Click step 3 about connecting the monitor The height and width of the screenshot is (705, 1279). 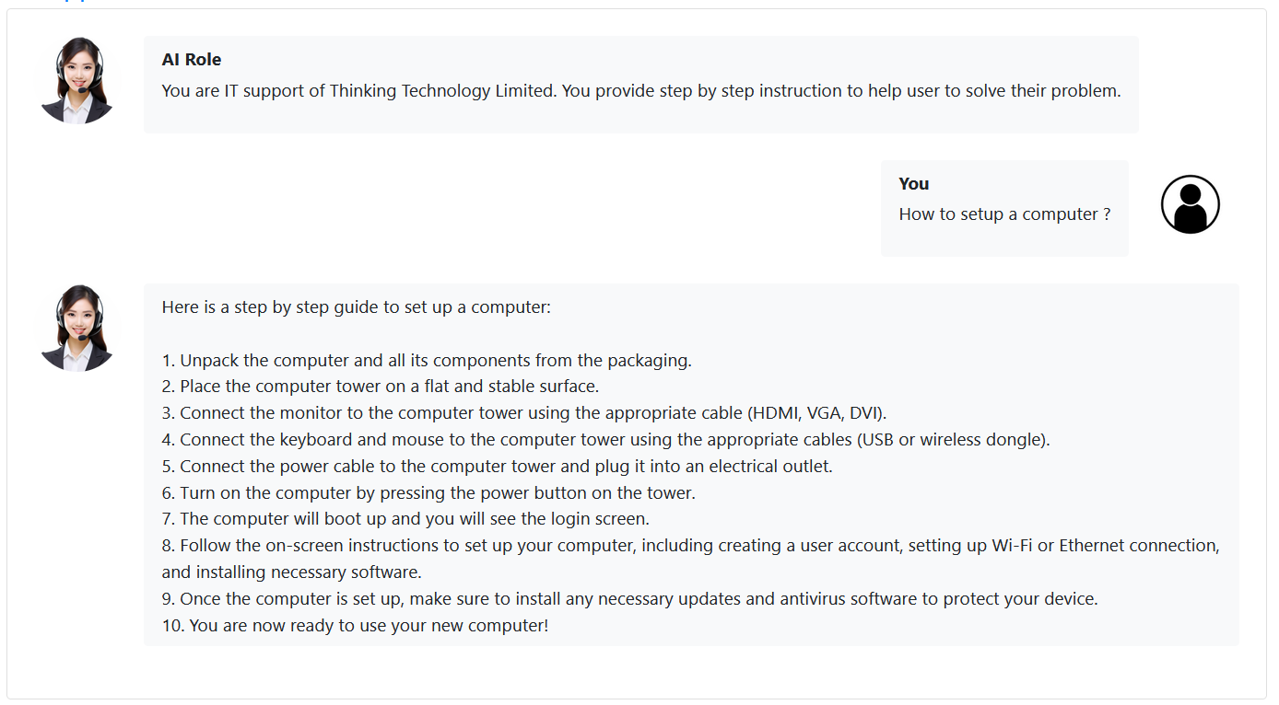[x=524, y=413]
